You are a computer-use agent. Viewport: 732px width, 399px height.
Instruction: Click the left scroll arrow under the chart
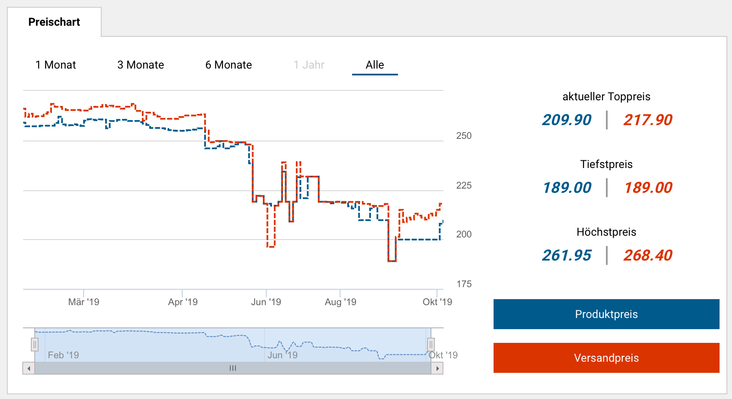29,368
